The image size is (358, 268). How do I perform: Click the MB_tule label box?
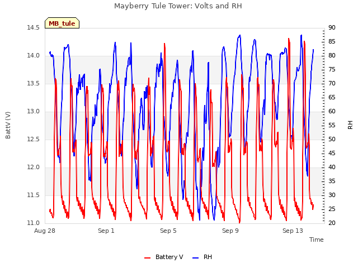click(x=62, y=23)
